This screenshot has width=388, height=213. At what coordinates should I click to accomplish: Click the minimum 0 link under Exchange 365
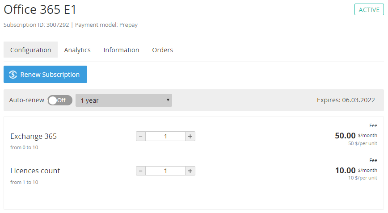coord(24,147)
